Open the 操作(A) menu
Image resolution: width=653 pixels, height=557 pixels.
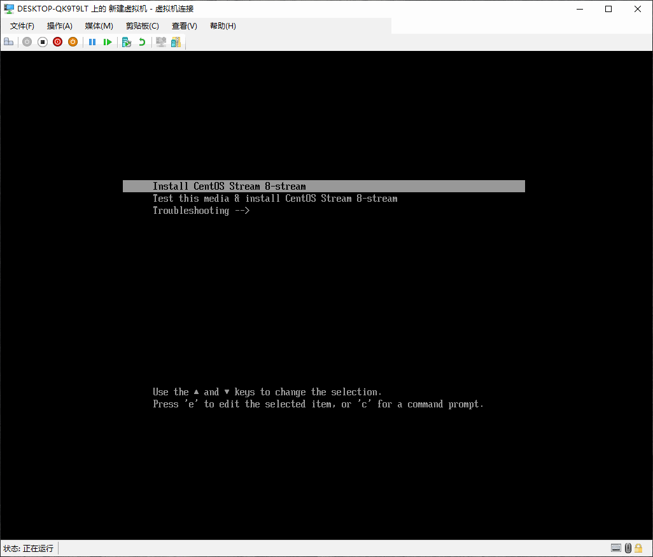click(x=60, y=26)
